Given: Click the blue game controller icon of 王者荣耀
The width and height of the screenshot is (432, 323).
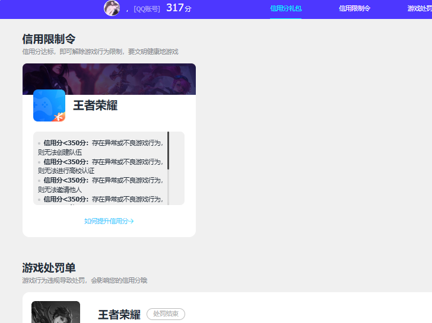Looking at the screenshot, I should [49, 105].
